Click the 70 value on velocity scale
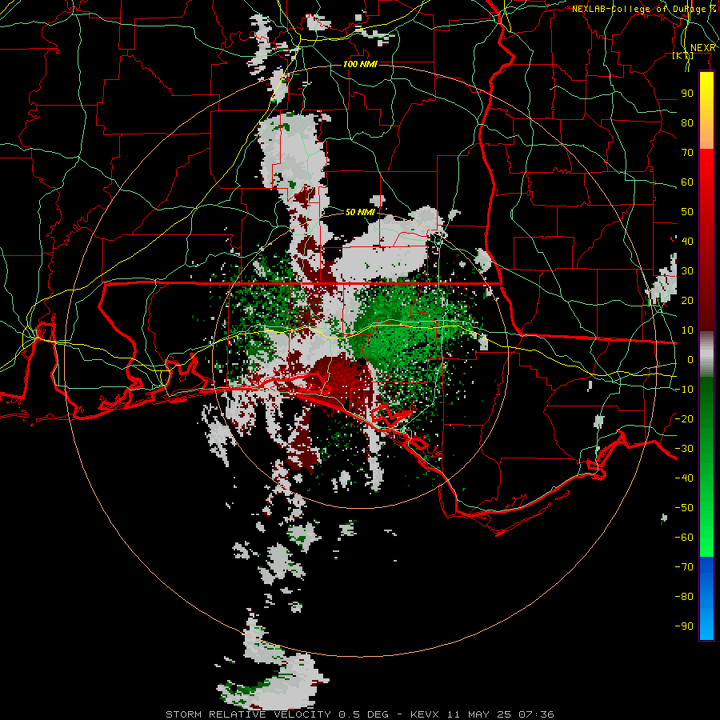 point(687,153)
